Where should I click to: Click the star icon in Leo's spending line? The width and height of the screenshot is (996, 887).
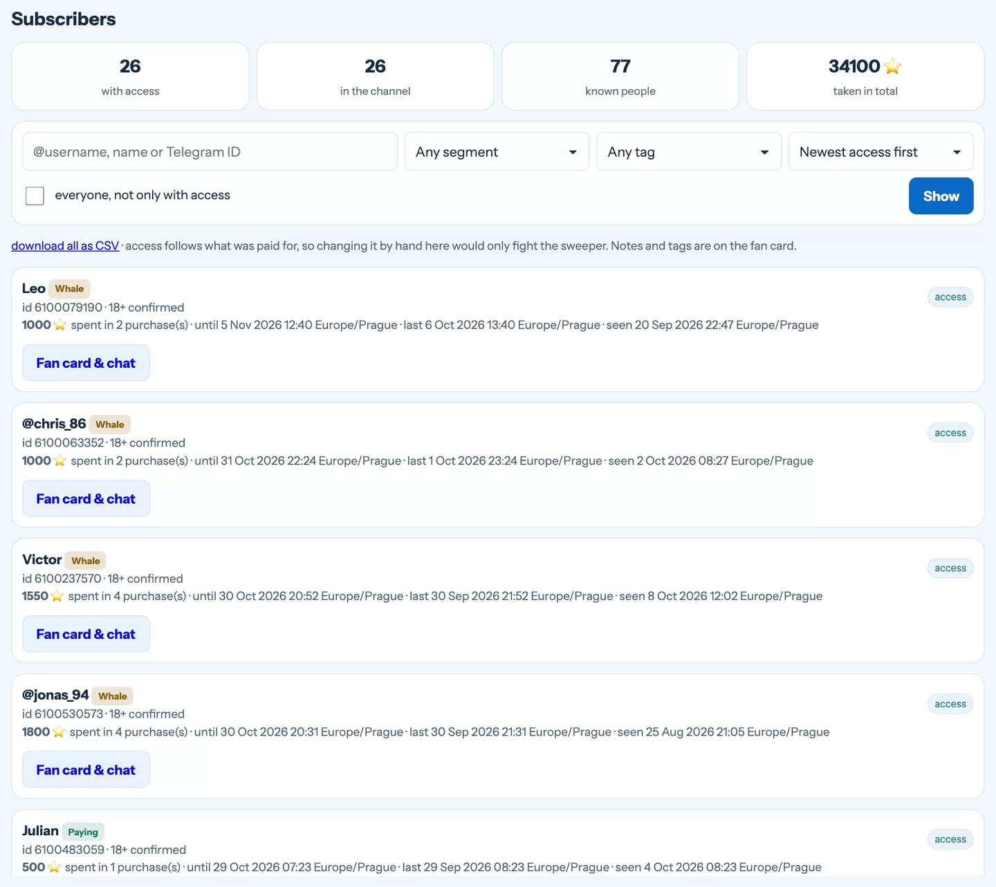point(60,325)
